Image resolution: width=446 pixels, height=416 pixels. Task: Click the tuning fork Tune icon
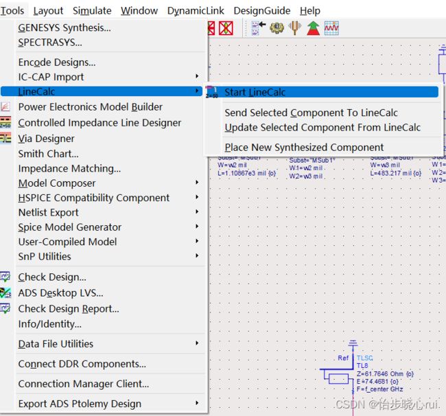[294, 28]
